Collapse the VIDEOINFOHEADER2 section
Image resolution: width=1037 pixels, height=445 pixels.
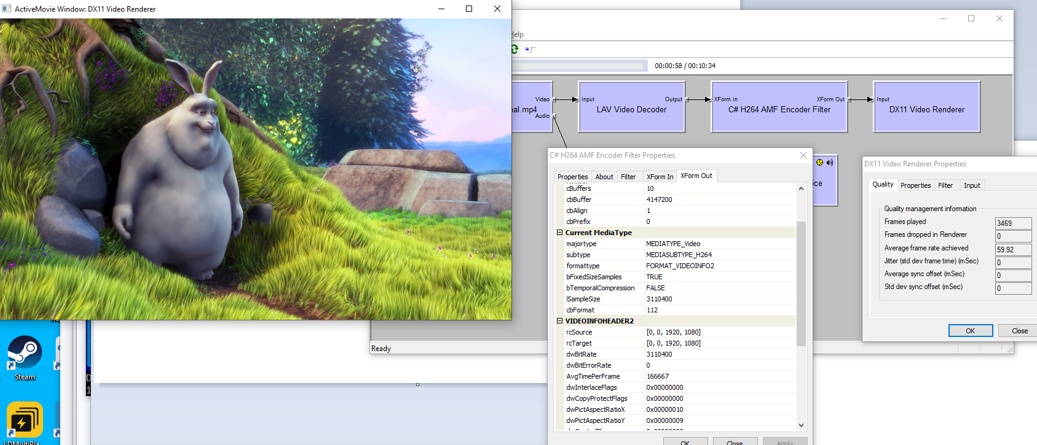[560, 321]
